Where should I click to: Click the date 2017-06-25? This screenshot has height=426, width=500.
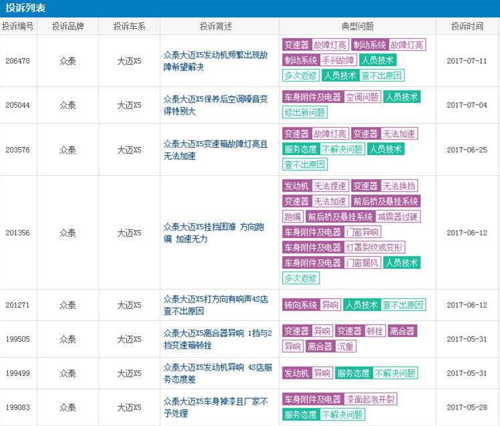(x=467, y=150)
